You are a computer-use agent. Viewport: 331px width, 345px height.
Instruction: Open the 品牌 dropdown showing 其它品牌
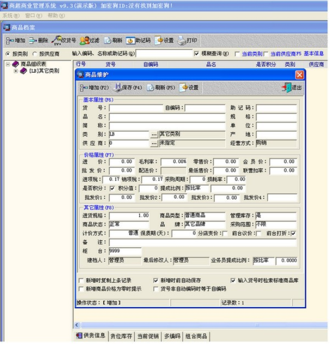[x=205, y=224]
